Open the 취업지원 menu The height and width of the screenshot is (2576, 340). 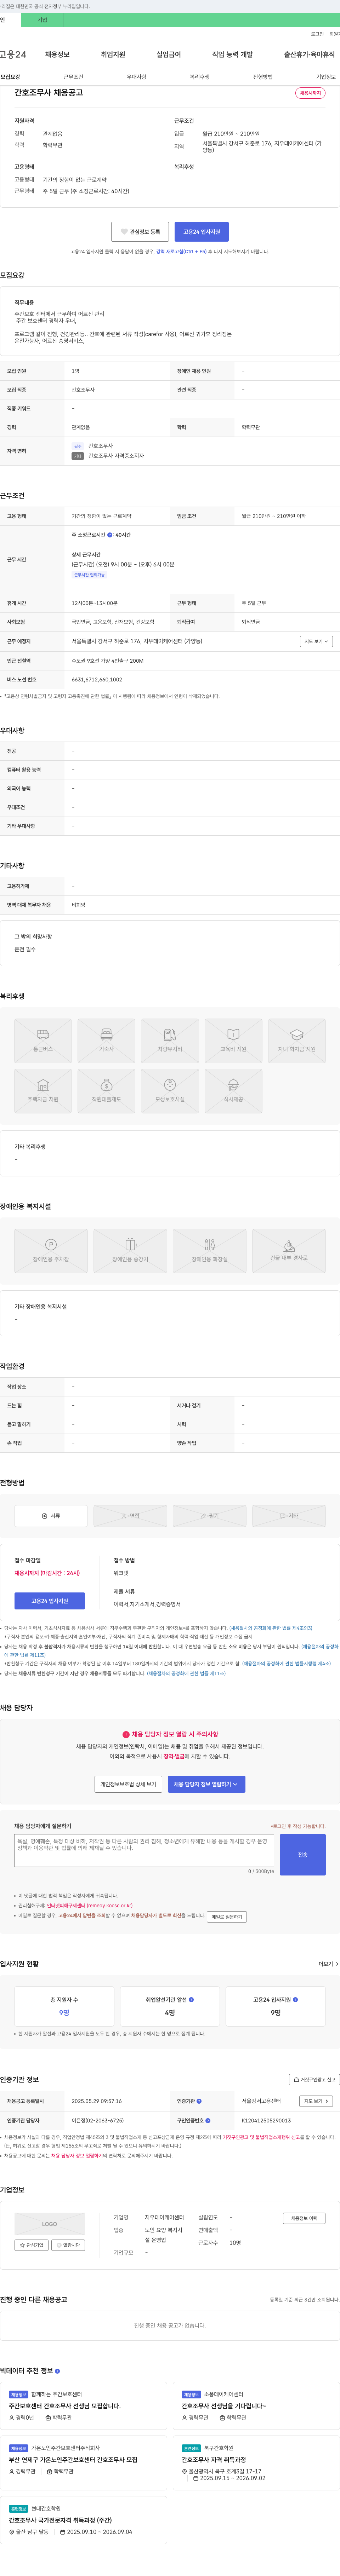113,54
